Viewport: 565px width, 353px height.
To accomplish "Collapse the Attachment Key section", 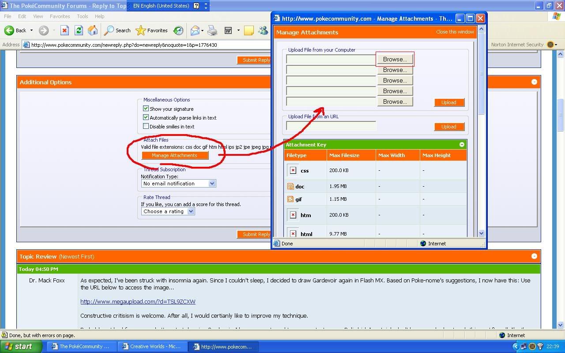I will click(462, 144).
